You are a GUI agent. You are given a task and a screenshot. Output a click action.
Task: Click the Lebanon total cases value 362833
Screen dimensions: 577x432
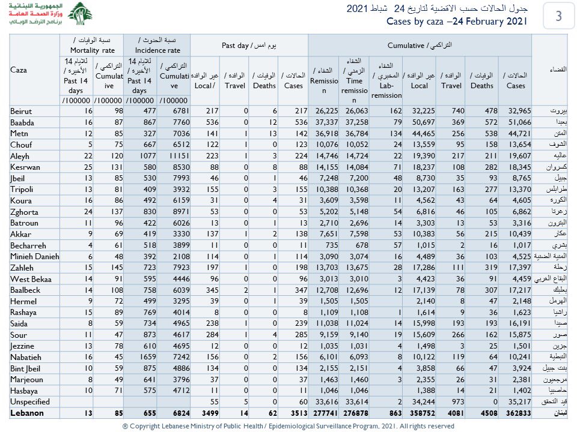(513, 413)
